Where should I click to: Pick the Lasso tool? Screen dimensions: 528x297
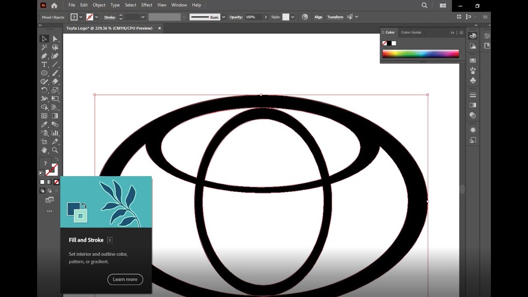(x=55, y=47)
